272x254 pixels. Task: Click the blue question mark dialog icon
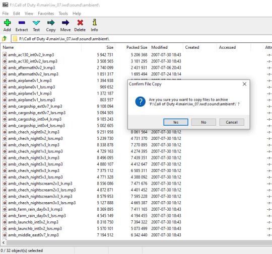click(141, 102)
